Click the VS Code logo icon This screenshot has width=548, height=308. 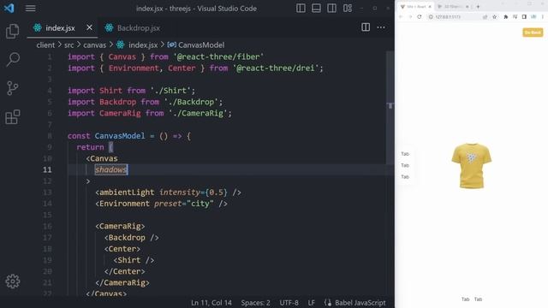click(9, 8)
